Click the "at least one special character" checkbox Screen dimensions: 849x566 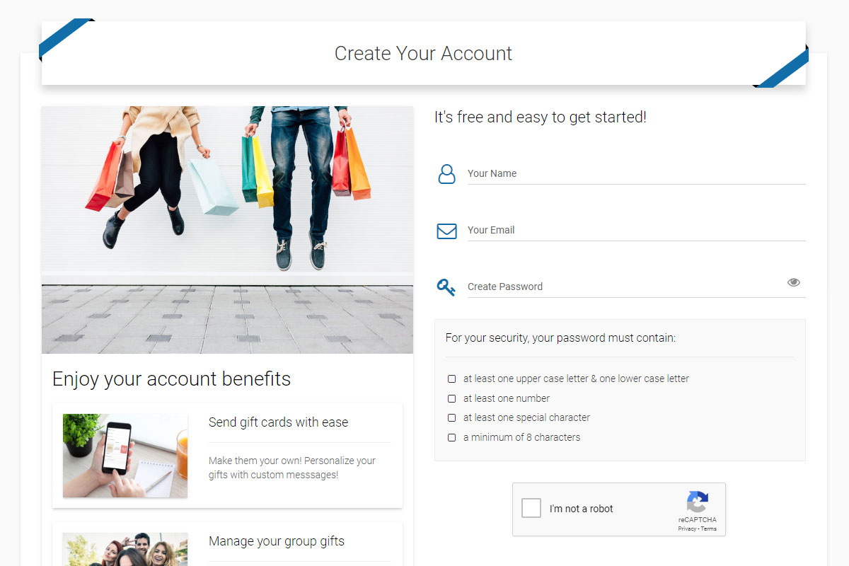click(x=451, y=418)
